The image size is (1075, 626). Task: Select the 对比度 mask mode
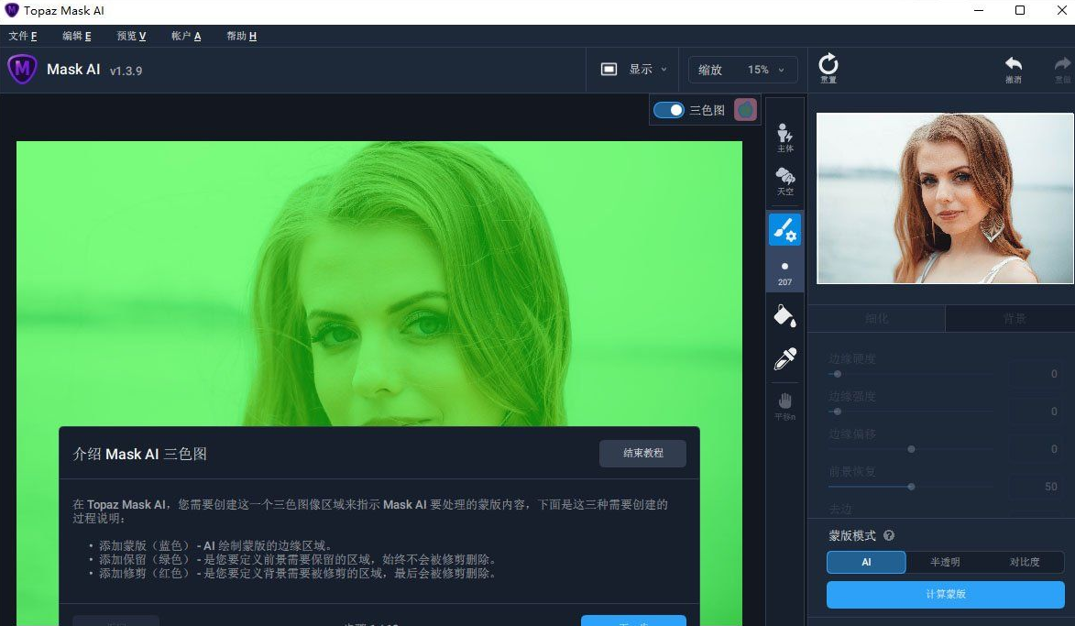1025,562
